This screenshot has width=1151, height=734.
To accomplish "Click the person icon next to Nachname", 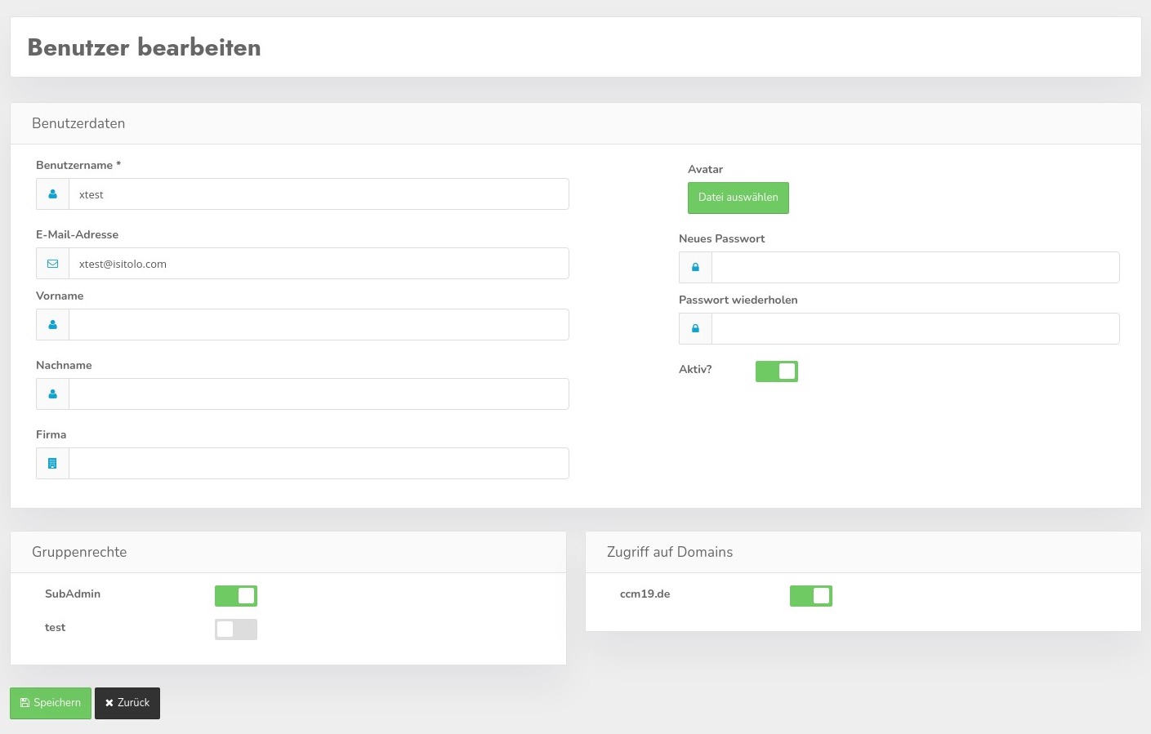I will coord(52,394).
